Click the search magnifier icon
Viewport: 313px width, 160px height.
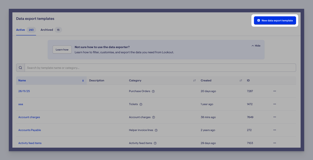click(20, 68)
